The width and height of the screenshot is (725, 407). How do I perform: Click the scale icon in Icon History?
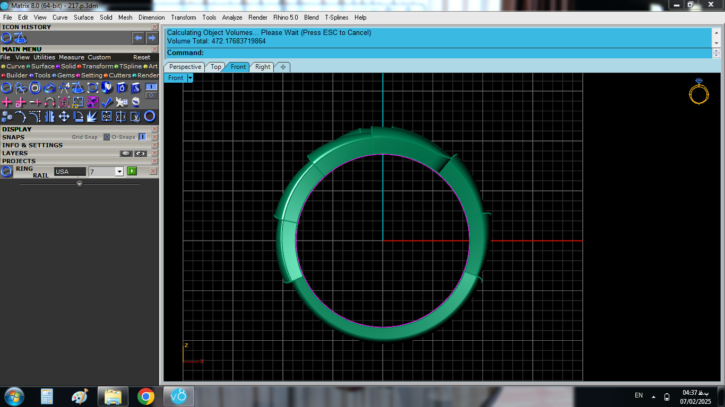point(20,38)
